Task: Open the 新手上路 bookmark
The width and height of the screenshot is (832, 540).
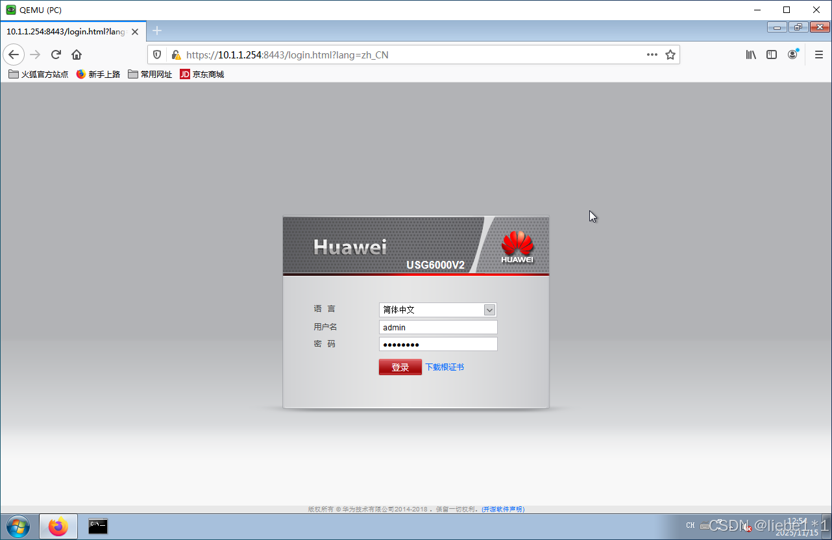Action: tap(98, 75)
